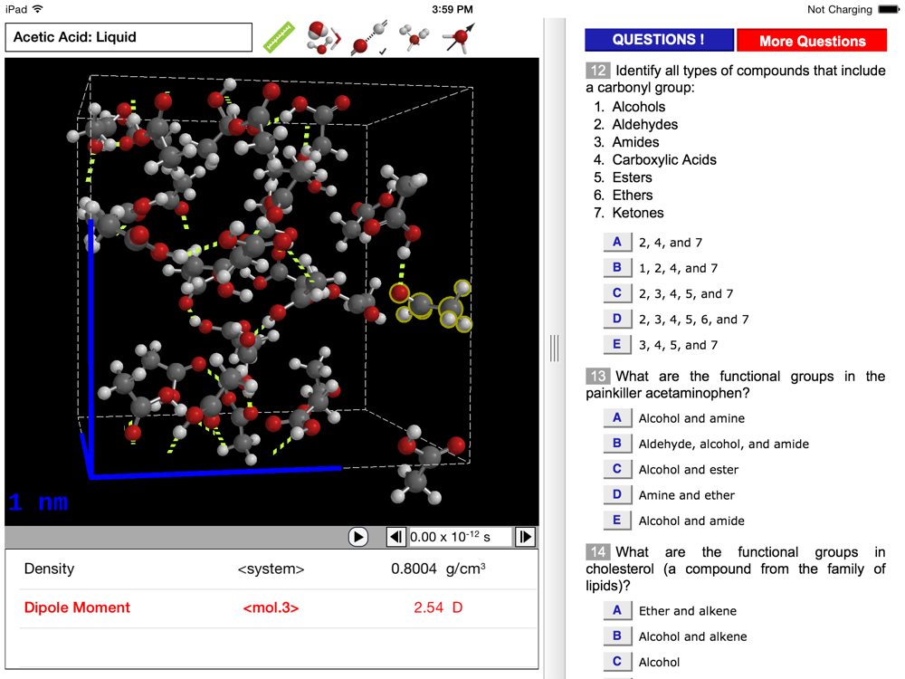Click the QUESTIONS ! tab
Viewport: 905px width, 679px height.
[x=659, y=40]
